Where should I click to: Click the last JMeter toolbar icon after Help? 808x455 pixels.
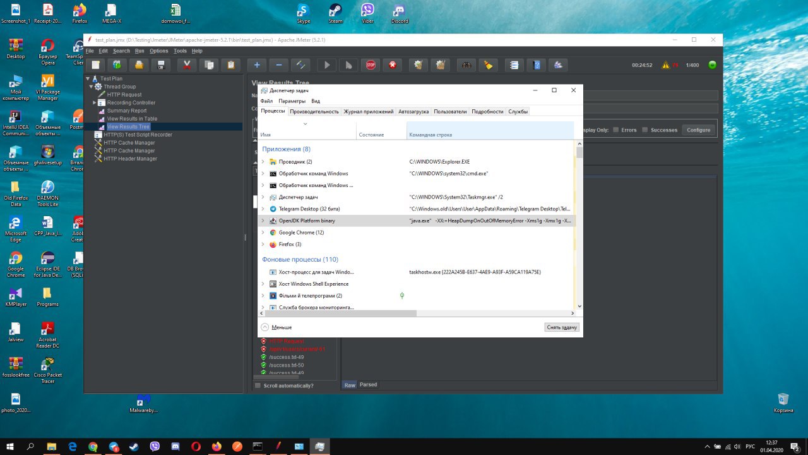coord(558,64)
